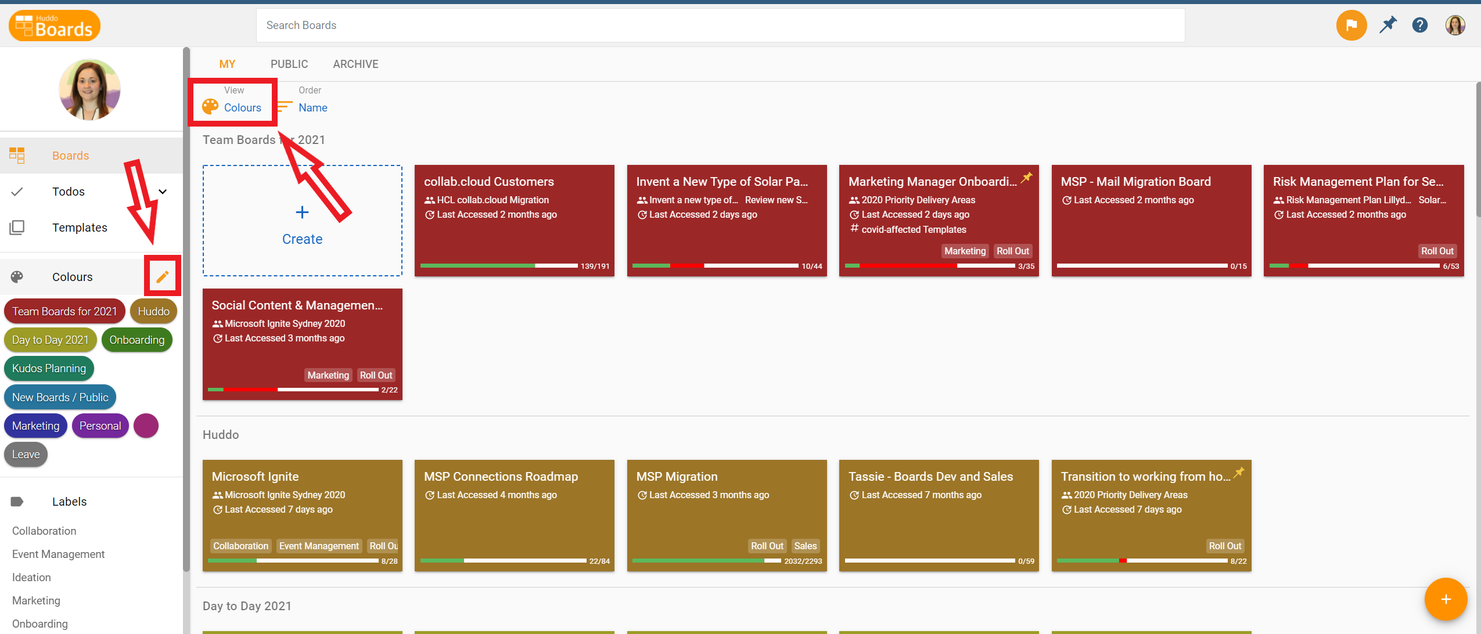Select Todos in the sidebar
The width and height of the screenshot is (1481, 634).
[91, 192]
